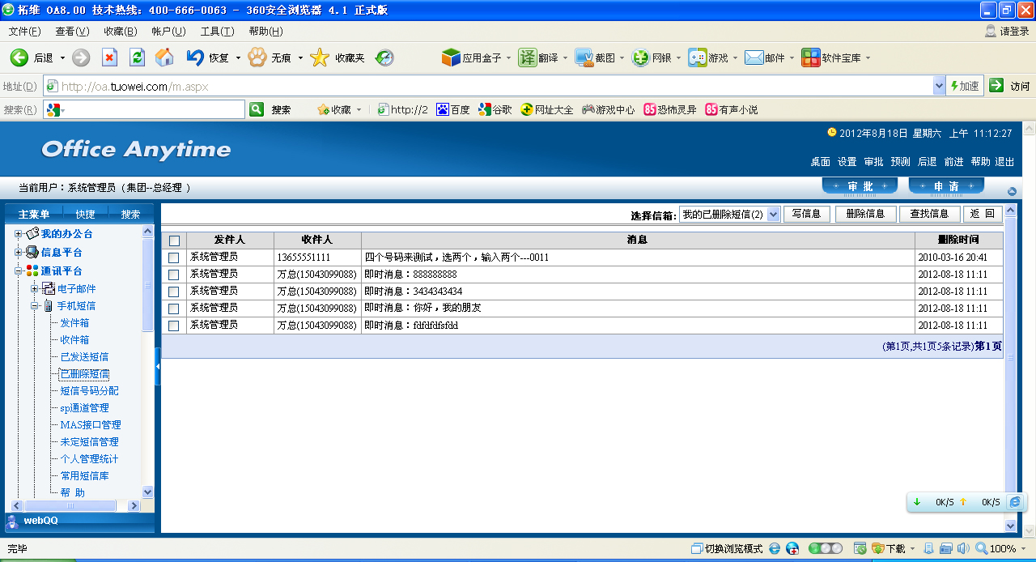Viewport: 1036px width, 562px height.
Task: Check the row for message fdfdfdfsfdd
Action: [174, 326]
